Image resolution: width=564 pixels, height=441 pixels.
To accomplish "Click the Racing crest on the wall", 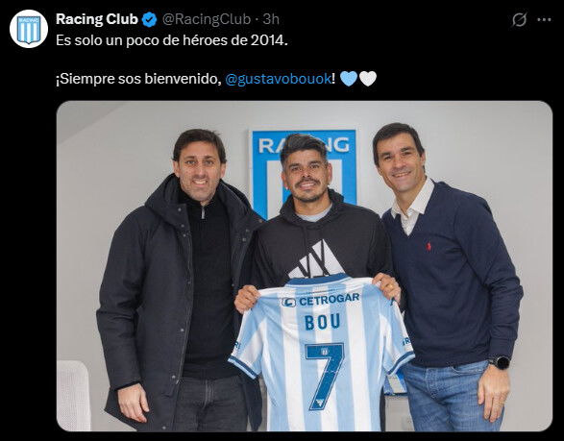I will [x=304, y=173].
